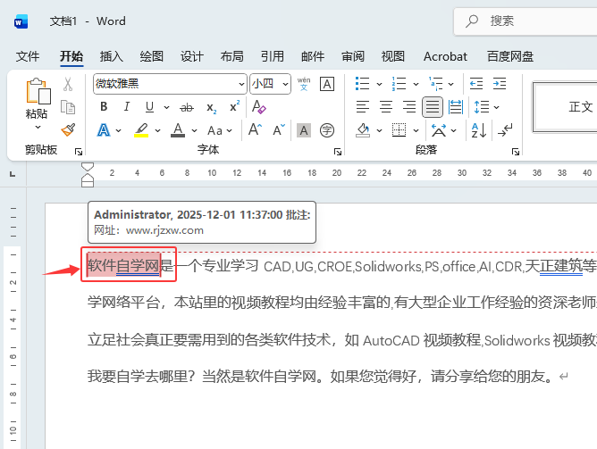Click the commented text 软件自学网
Screen dimensions: 597x449
point(123,265)
